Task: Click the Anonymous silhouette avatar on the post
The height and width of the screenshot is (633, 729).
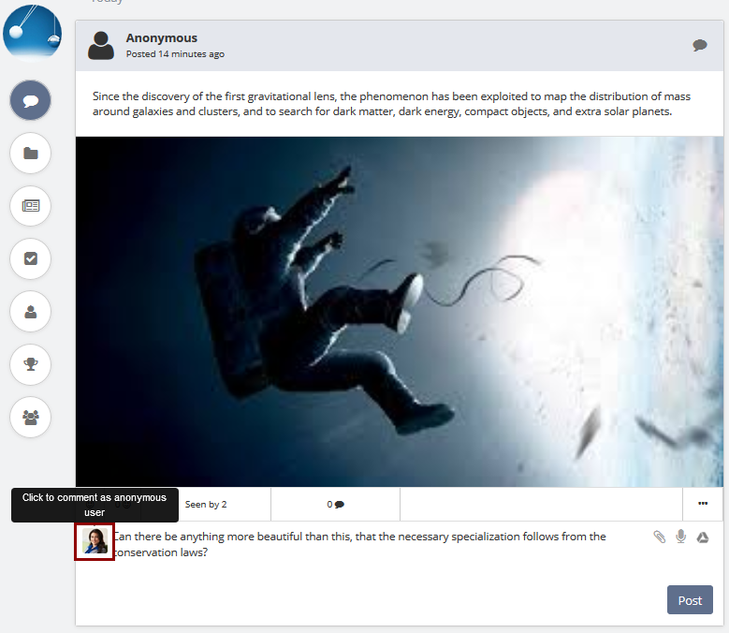Action: [x=101, y=46]
